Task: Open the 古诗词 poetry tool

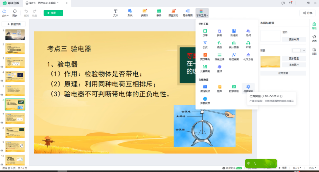Action: pyautogui.click(x=234, y=32)
